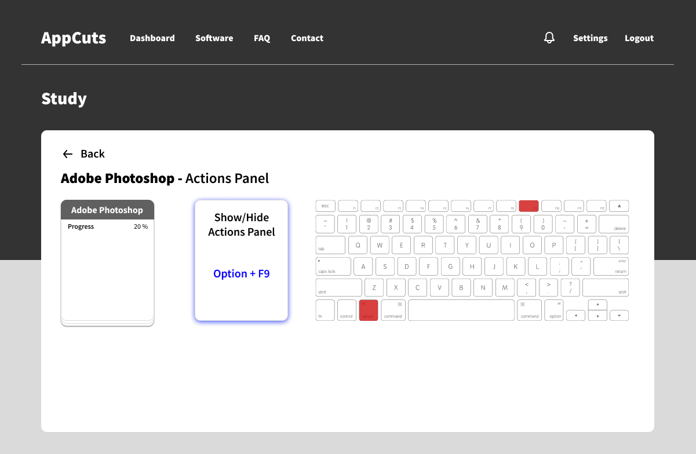Click the 0 / ) number key
Image resolution: width=696 pixels, height=454 pixels.
coord(543,224)
